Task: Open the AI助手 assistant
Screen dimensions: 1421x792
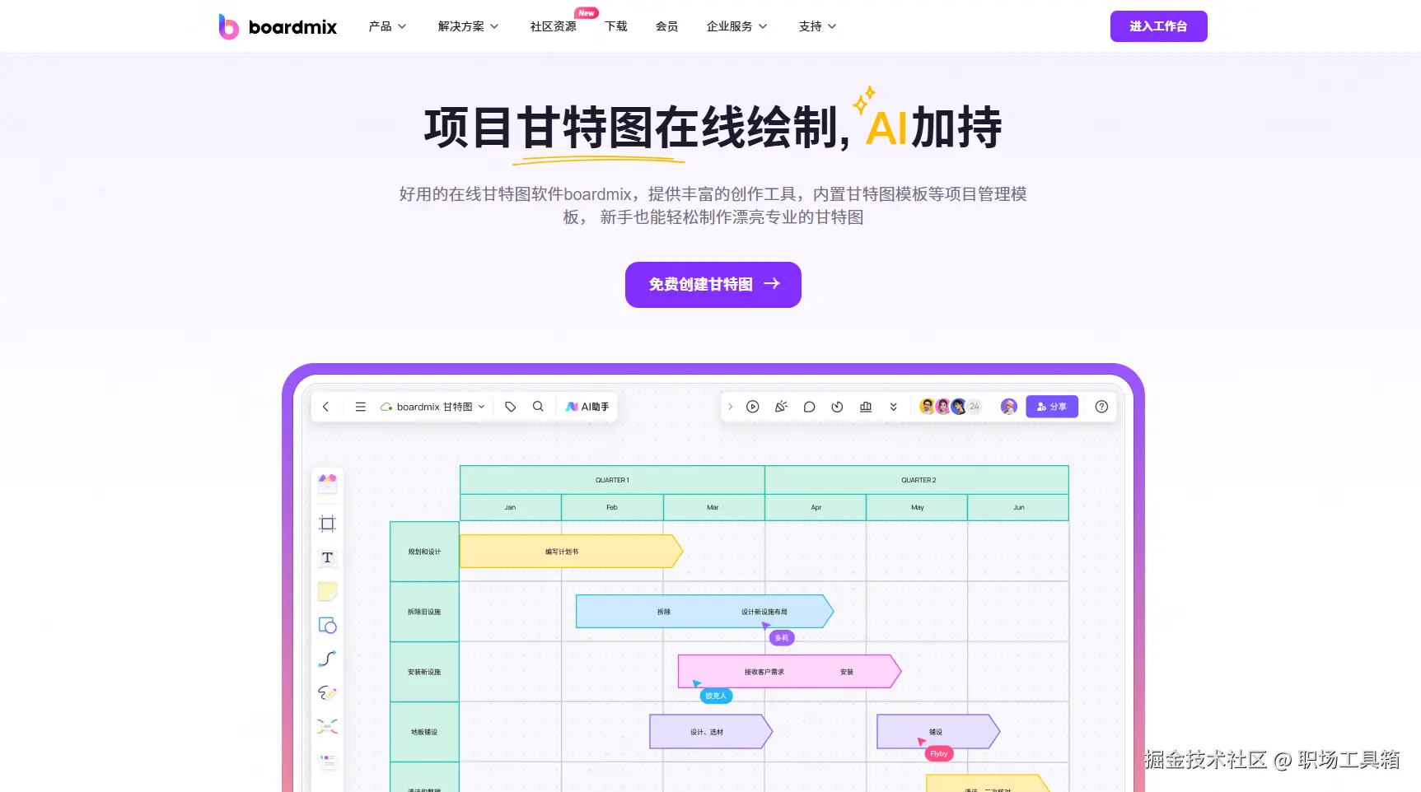Action: click(x=587, y=407)
